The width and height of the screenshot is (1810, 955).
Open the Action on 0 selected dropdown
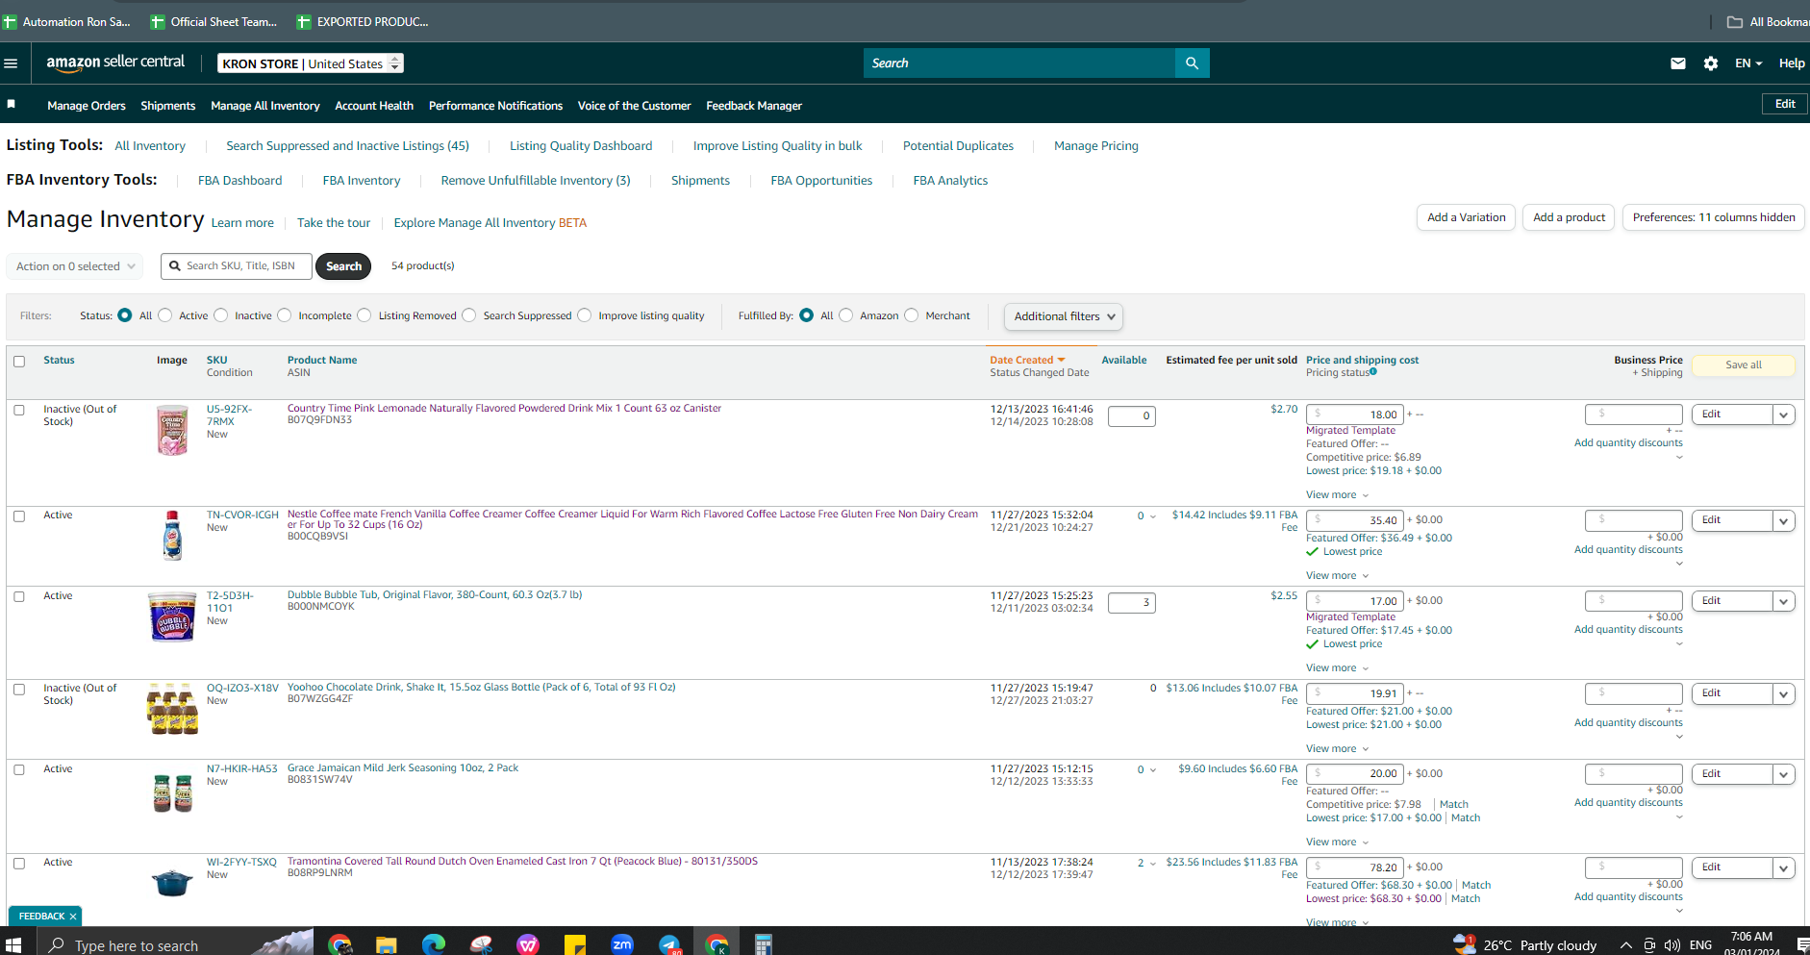(x=75, y=266)
